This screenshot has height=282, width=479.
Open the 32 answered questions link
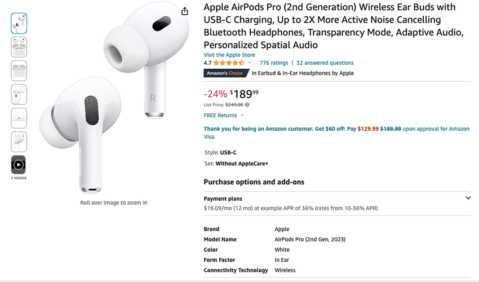325,63
